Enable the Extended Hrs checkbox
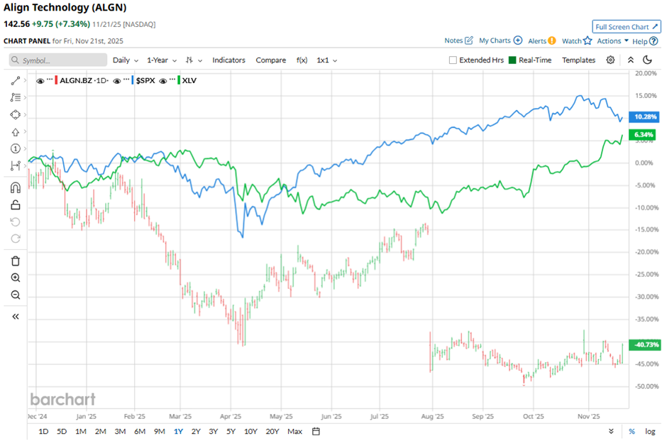This screenshot has height=441, width=667. [453, 60]
